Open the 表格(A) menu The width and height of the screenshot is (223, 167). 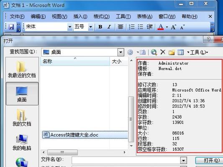click(x=144, y=16)
